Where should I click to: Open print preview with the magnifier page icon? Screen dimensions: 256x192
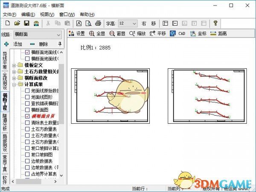tap(88, 23)
